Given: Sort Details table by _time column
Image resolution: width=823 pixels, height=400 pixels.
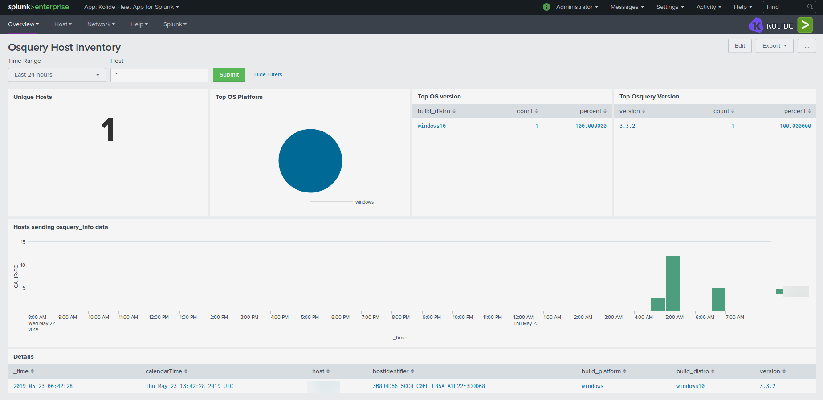Looking at the screenshot, I should click(24, 371).
